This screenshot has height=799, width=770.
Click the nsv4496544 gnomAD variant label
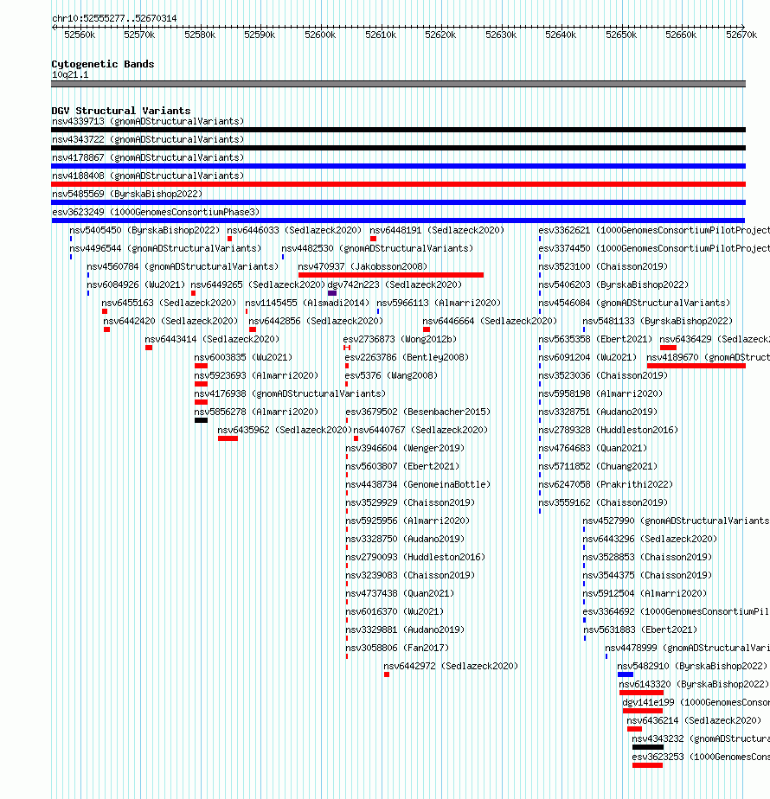(x=165, y=248)
